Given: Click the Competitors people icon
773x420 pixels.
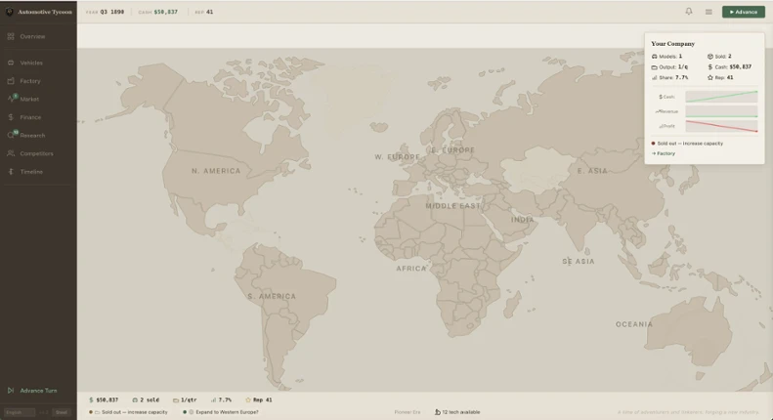Looking at the screenshot, I should (x=11, y=153).
